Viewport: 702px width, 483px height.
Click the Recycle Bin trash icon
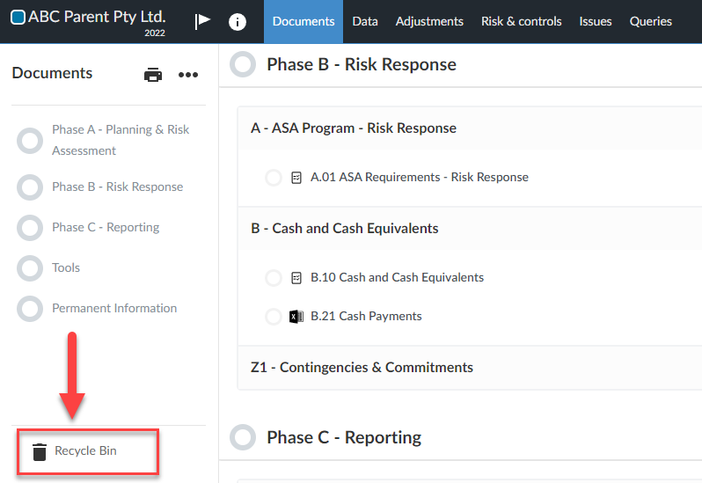[x=39, y=452]
